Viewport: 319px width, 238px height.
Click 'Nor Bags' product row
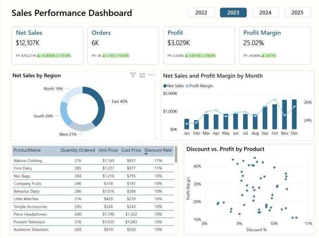click(93, 176)
